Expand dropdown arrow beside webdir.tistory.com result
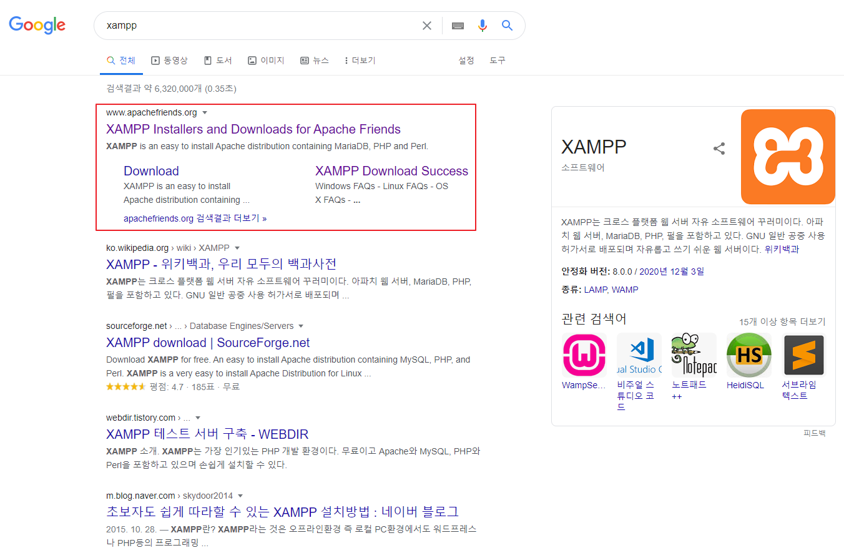The image size is (844, 558). click(x=198, y=418)
